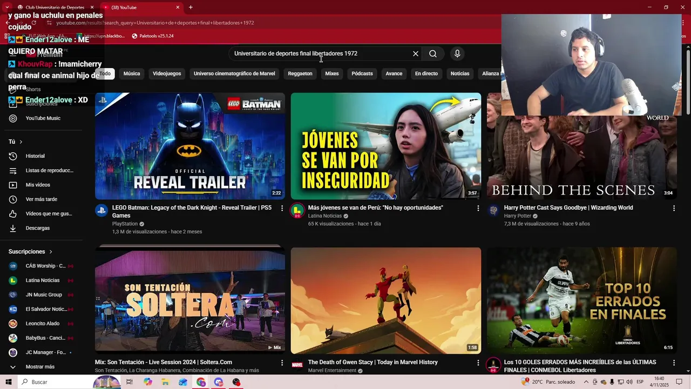Open the Paletools v25.1.24 bookmark

(153, 36)
